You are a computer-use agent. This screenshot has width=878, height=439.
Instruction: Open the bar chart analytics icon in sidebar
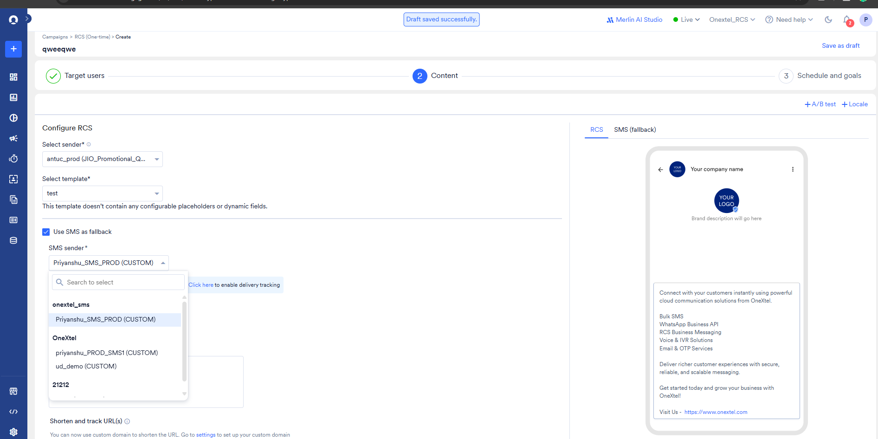click(13, 97)
